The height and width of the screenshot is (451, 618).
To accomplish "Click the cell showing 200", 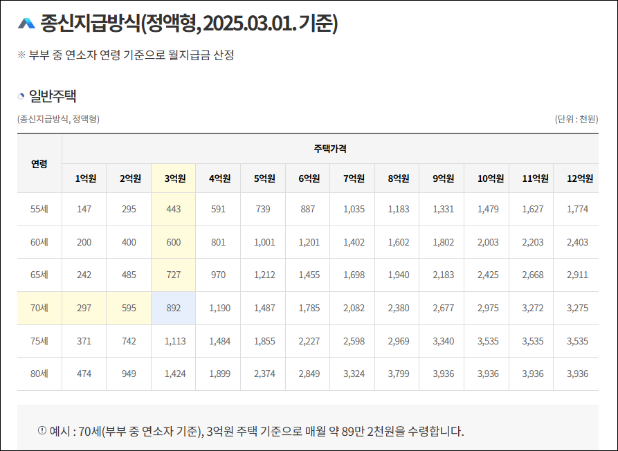I will (84, 242).
